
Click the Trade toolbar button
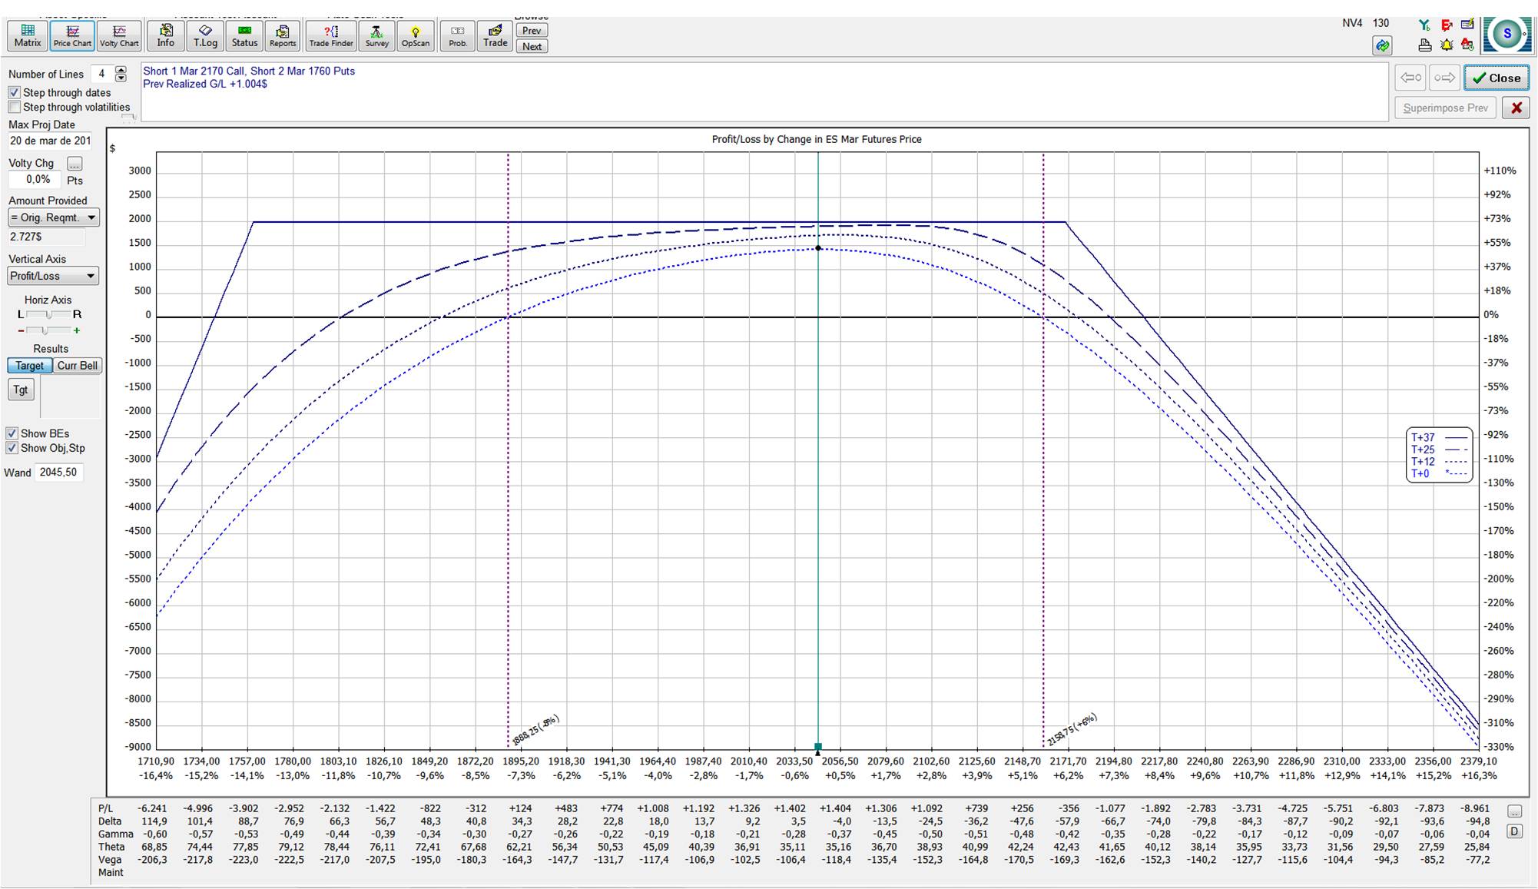pos(495,35)
